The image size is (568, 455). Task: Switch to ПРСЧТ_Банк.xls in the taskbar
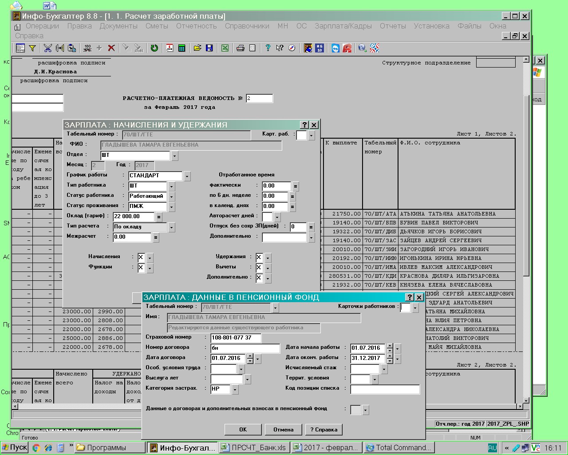[254, 447]
